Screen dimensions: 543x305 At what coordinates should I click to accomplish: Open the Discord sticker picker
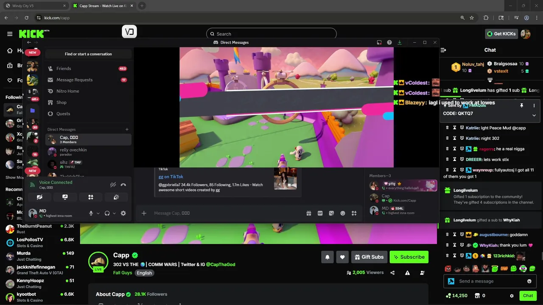click(x=331, y=213)
